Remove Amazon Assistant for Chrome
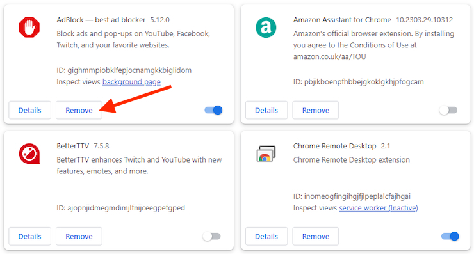 coord(316,110)
